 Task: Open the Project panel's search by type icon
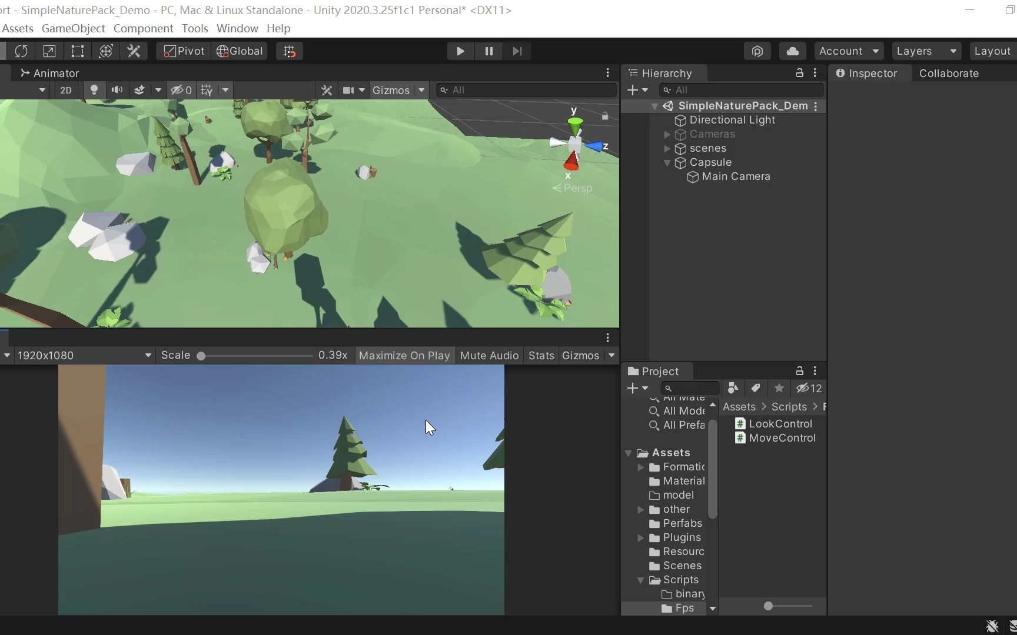(732, 388)
